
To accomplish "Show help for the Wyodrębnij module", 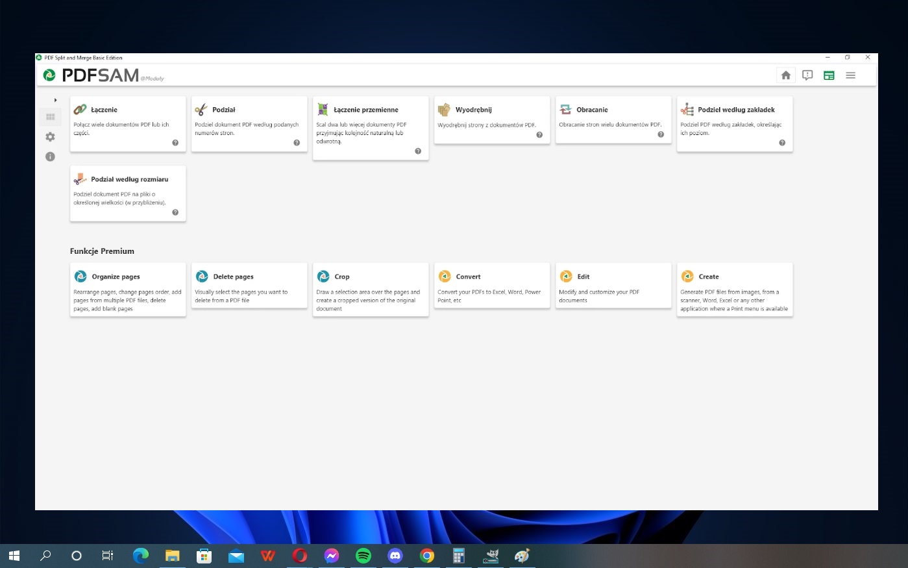I will pyautogui.click(x=539, y=135).
